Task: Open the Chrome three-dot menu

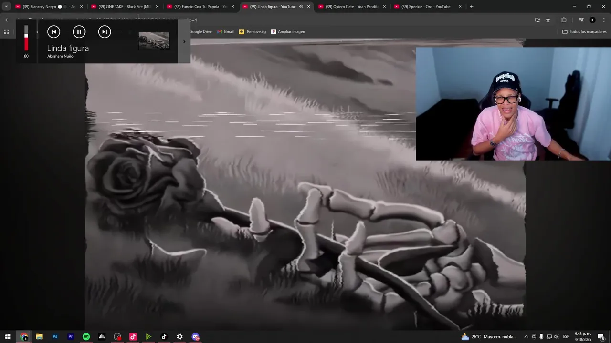Action: (x=604, y=20)
